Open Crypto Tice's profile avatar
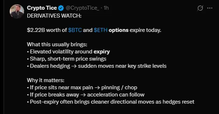Image resolution: width=219 pixels, height=114 pixels. [x=17, y=11]
